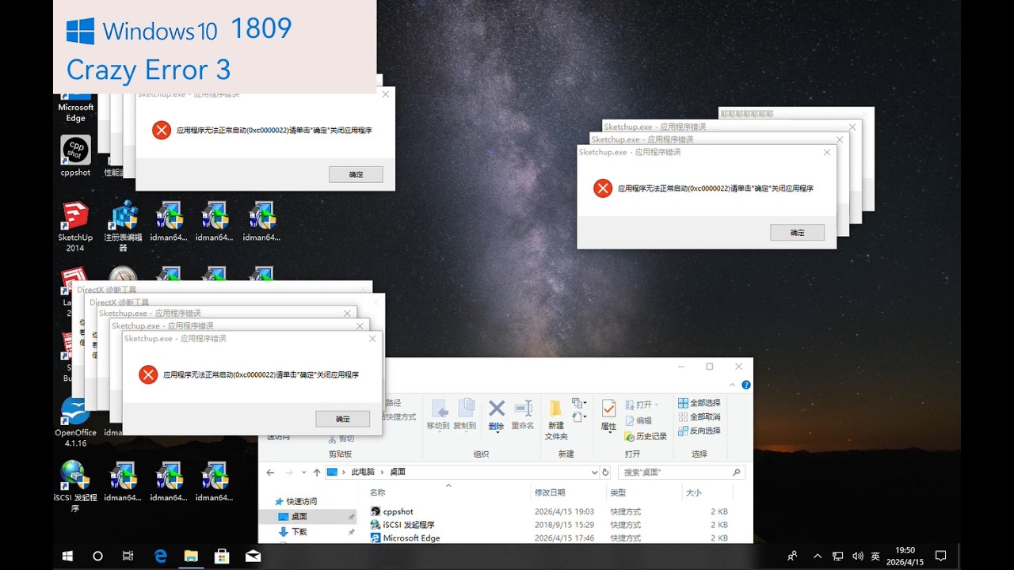Click Invert selection (反向选择) in the ribbon
The height and width of the screenshot is (570, 1014).
click(700, 431)
